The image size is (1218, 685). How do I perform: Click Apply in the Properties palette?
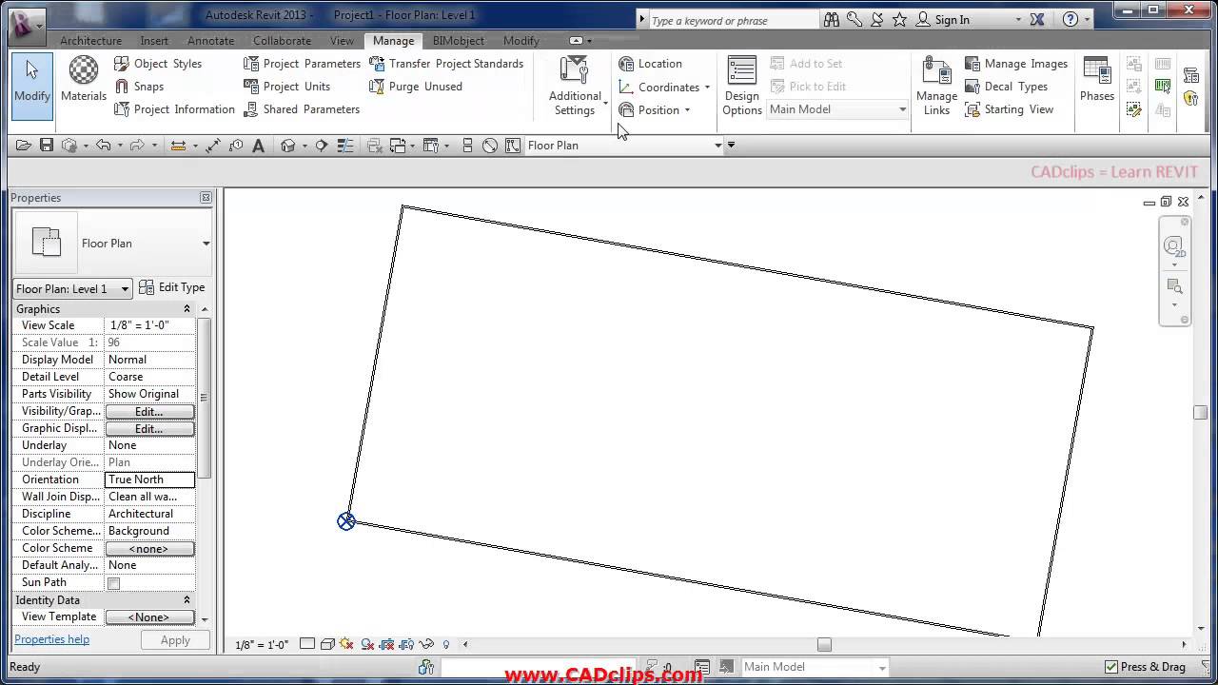[175, 639]
